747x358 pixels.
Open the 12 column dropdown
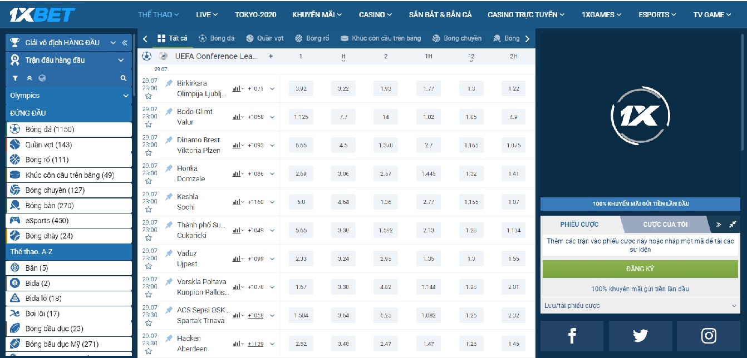click(471, 57)
